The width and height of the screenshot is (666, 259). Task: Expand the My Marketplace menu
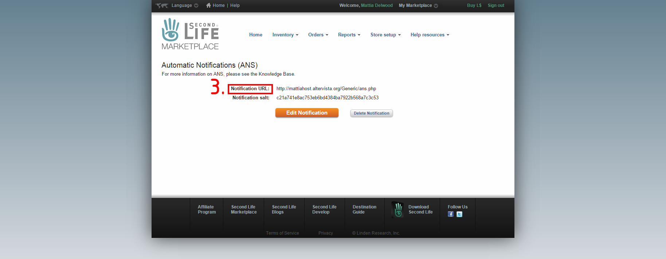418,5
